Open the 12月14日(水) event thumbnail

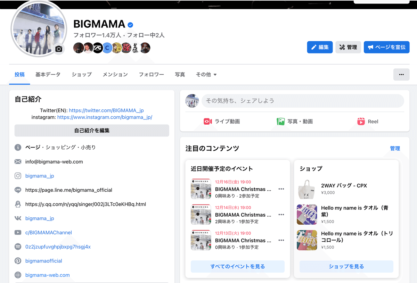[x=201, y=215]
